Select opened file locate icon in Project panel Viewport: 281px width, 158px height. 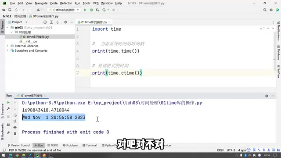coord(45,22)
